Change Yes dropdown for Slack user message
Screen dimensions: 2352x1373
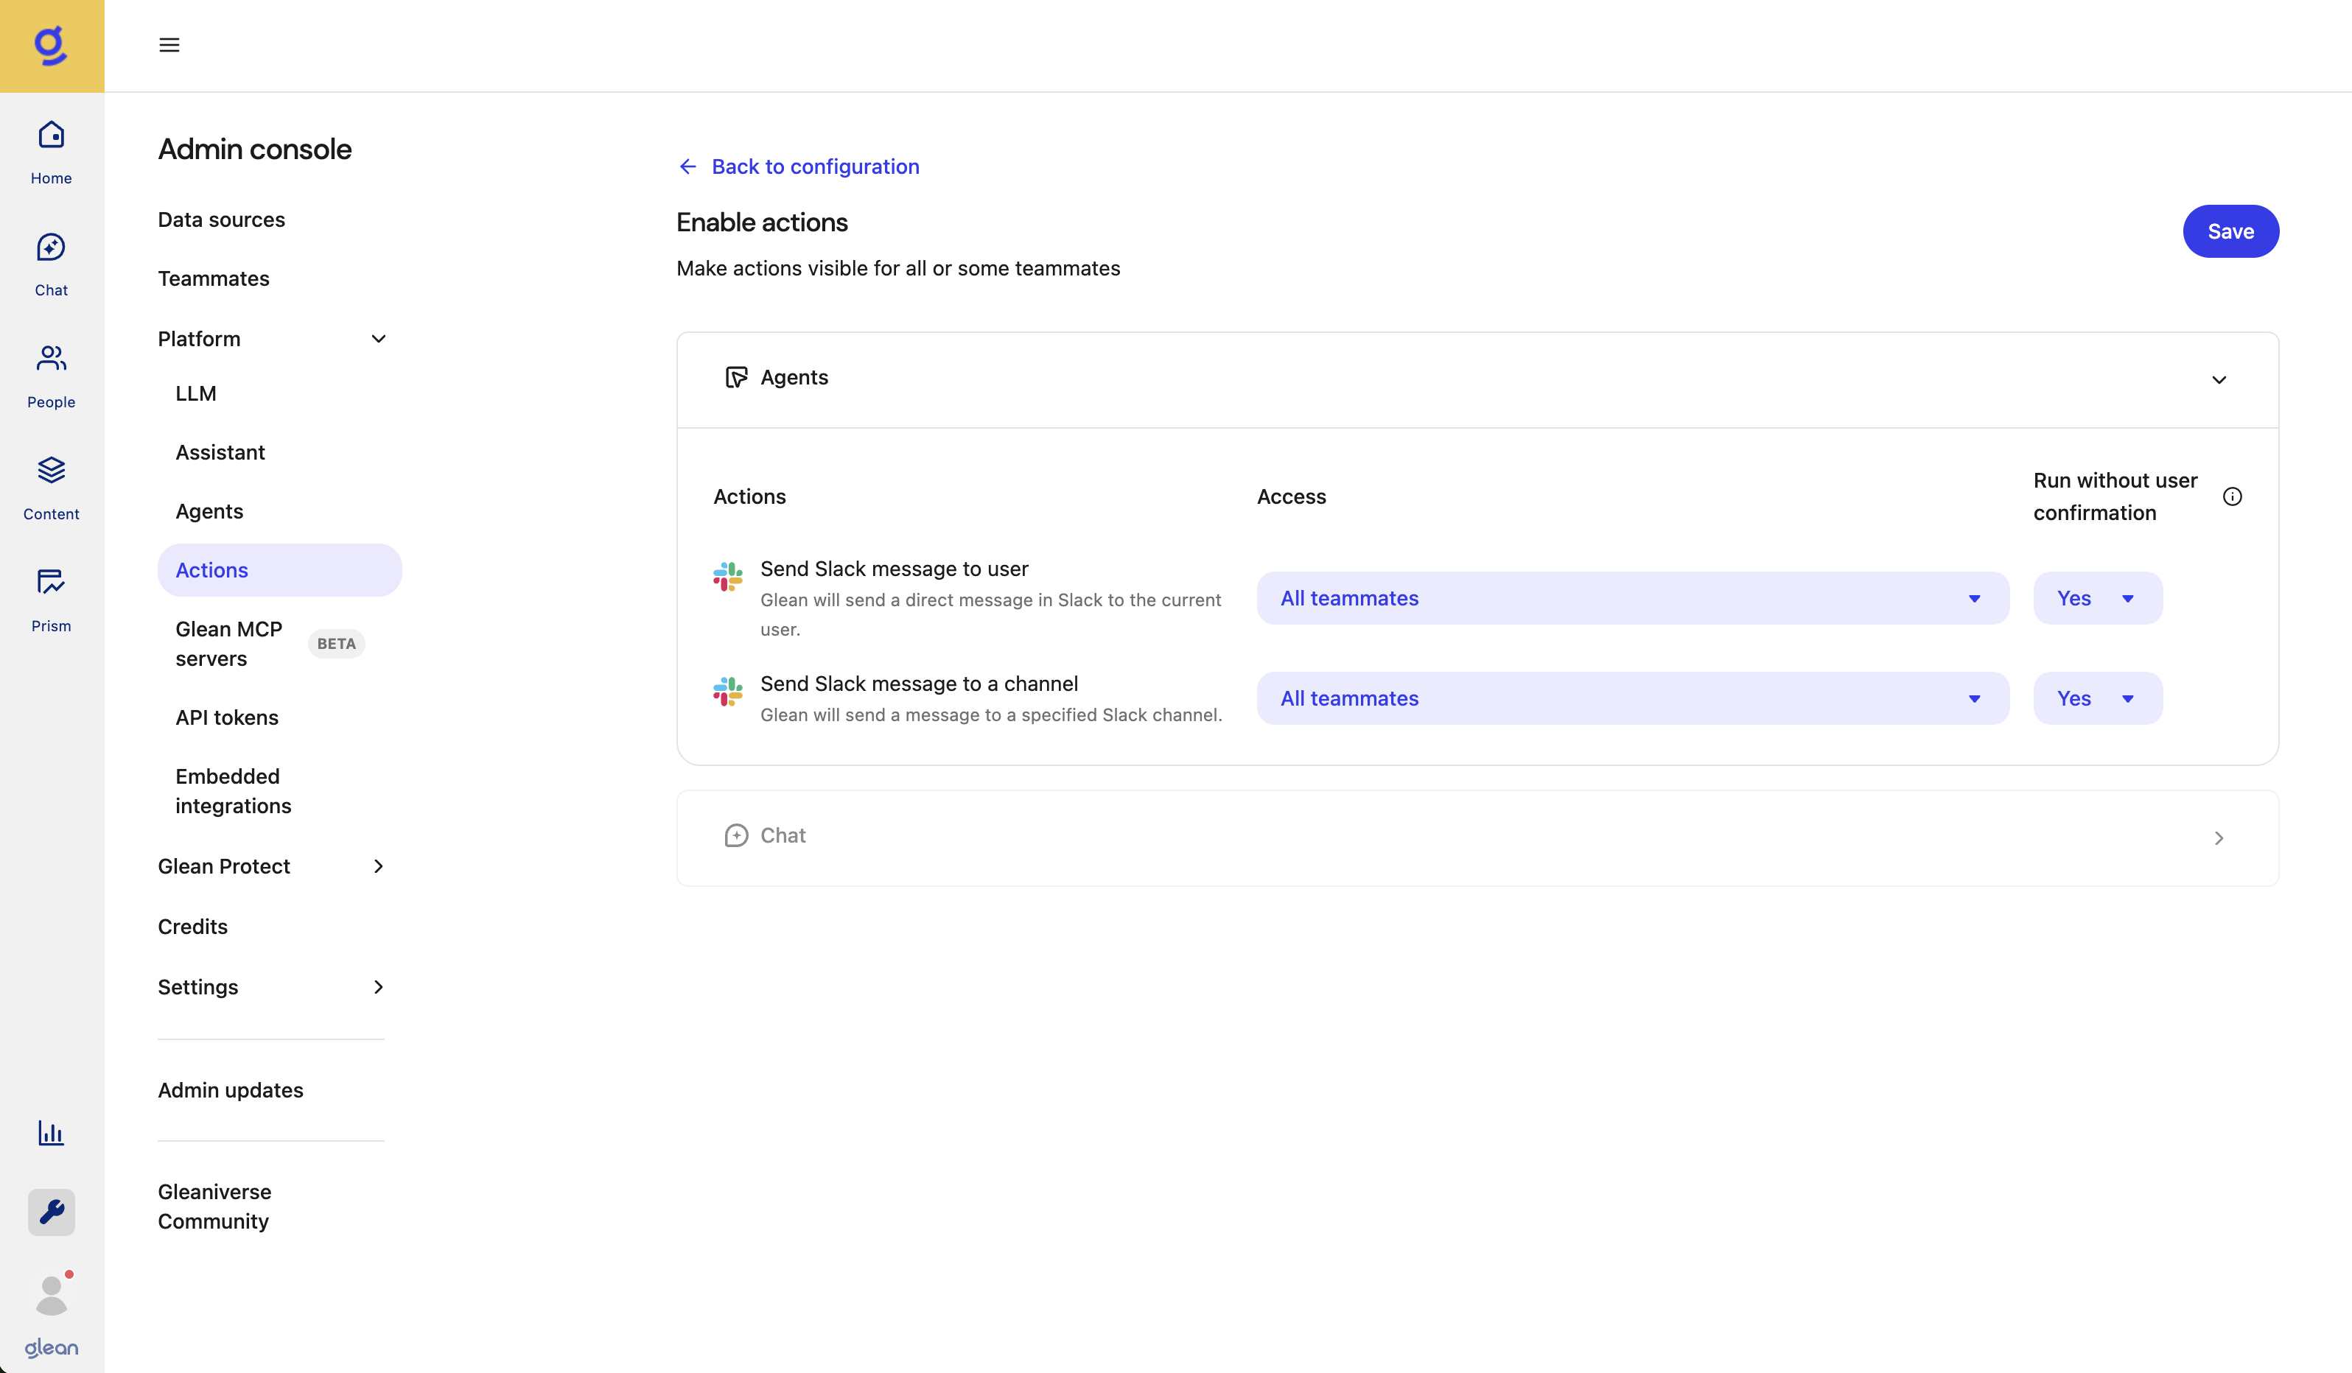2096,598
